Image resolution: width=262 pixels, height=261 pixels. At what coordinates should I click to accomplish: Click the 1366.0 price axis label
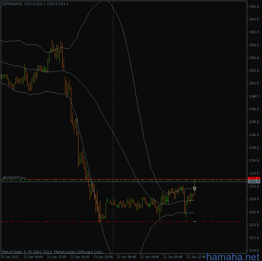(254, 7)
